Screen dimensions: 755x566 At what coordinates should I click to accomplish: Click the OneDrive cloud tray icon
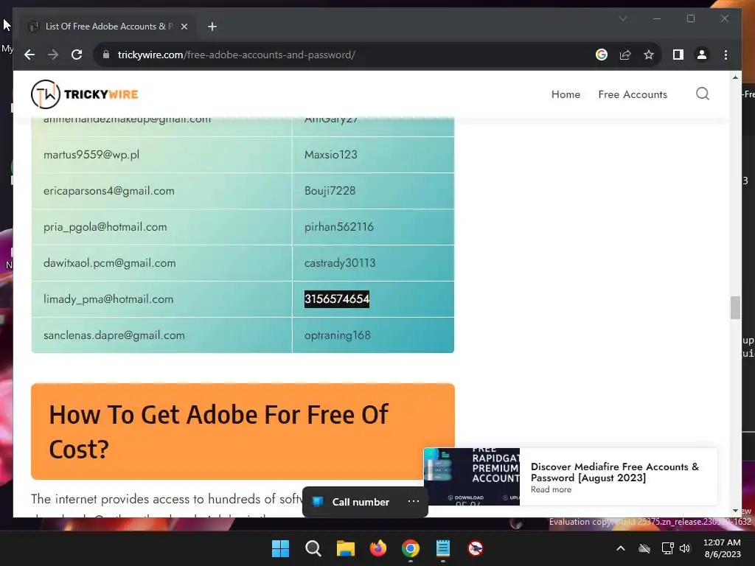(x=644, y=548)
